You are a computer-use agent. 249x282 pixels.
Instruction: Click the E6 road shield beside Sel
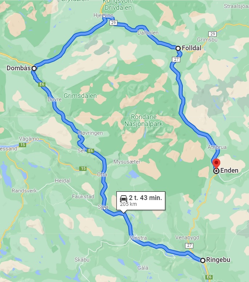pyautogui.click(x=91, y=151)
